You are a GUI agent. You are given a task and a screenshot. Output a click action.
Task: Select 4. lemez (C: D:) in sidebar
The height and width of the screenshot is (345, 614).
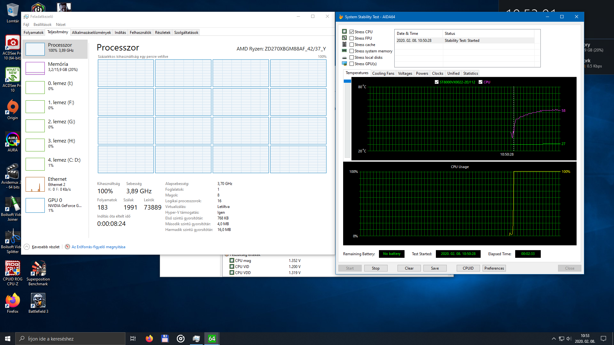pyautogui.click(x=55, y=164)
